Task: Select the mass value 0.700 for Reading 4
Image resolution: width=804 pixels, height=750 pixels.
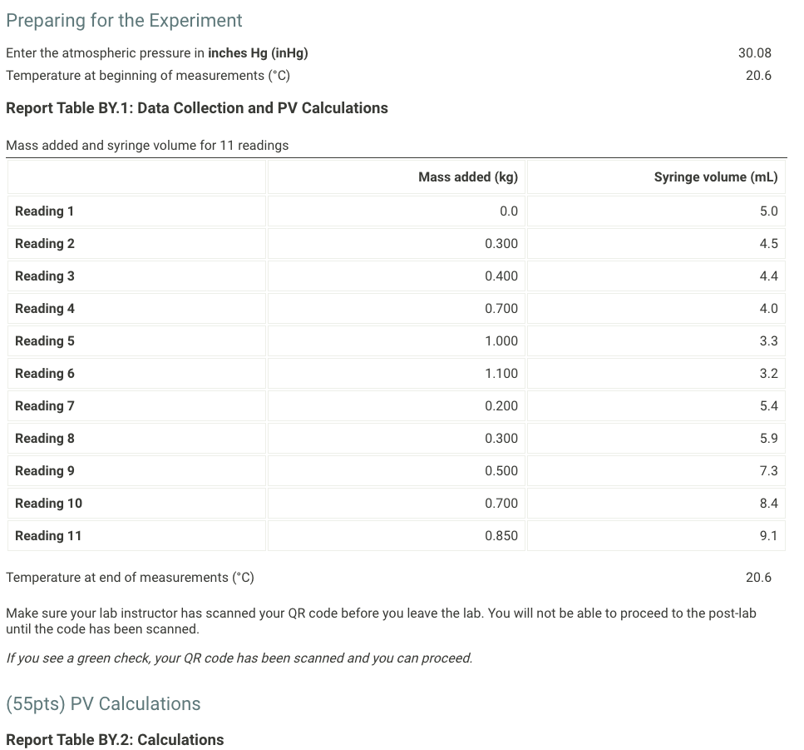Action: 502,308
